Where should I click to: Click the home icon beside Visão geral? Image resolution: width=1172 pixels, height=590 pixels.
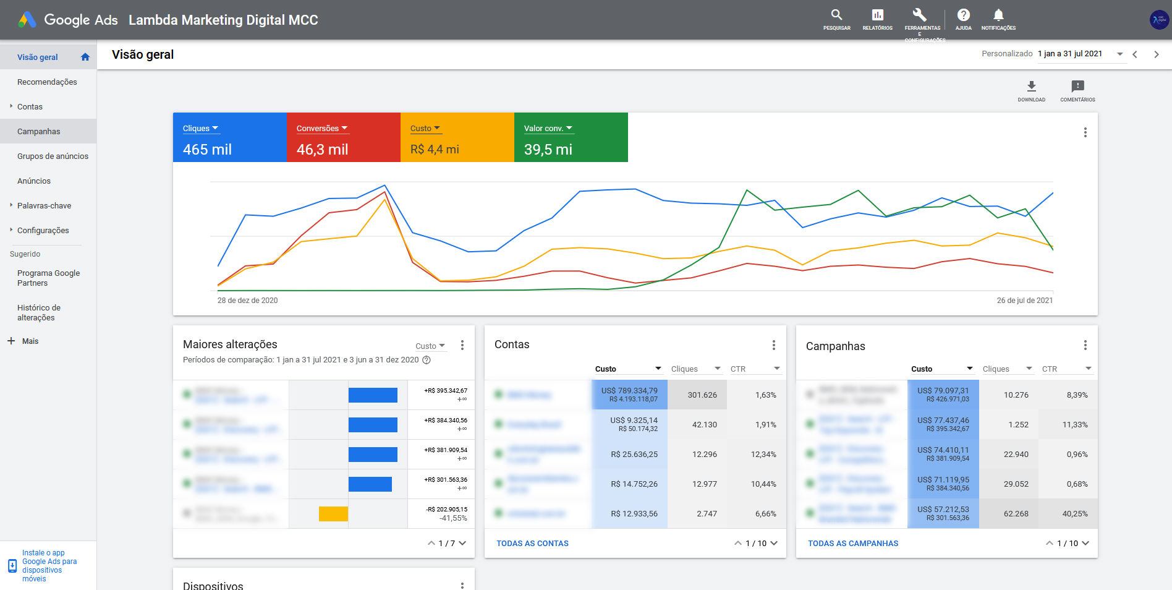[x=85, y=57]
